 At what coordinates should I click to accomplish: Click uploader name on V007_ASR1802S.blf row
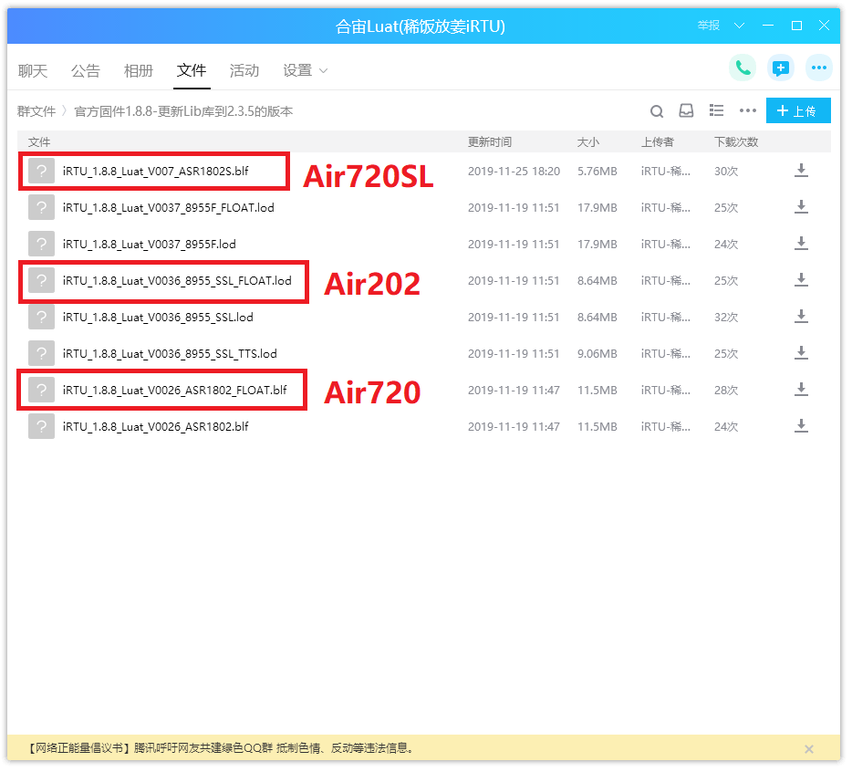[x=666, y=172]
